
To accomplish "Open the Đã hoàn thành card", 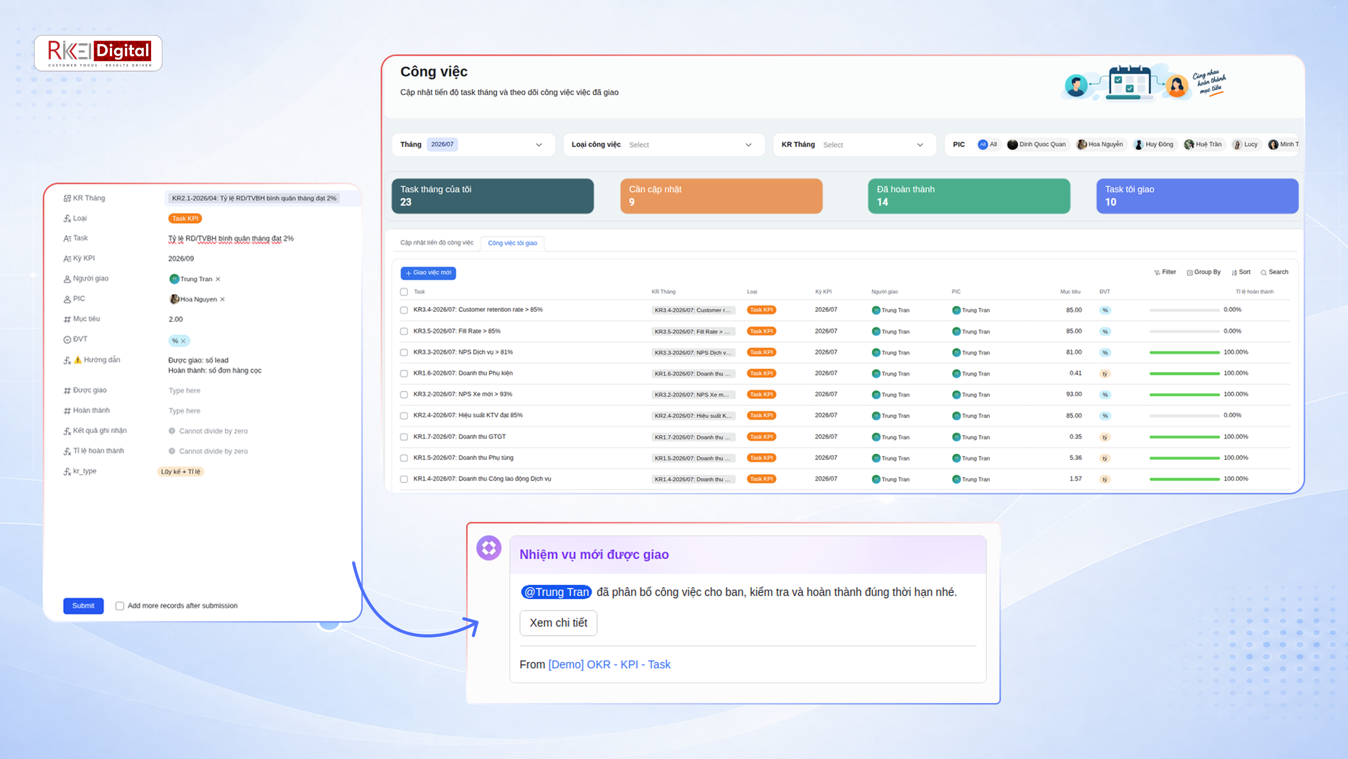I will (x=968, y=196).
